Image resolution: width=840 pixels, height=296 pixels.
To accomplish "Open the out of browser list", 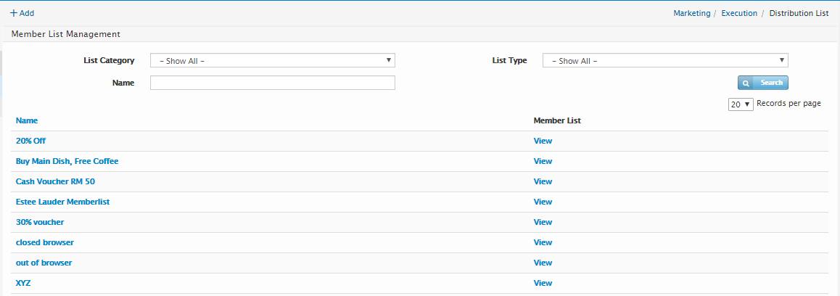I will click(44, 263).
